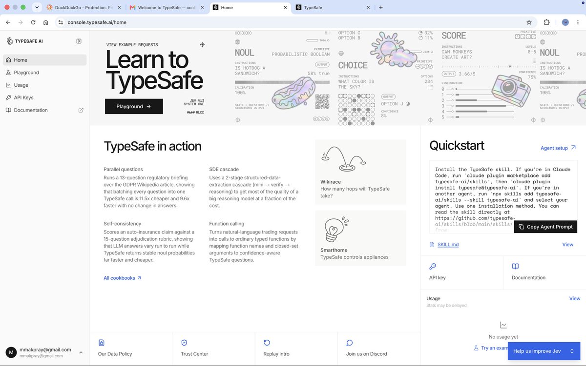The height and width of the screenshot is (366, 586).
Task: Go to Usage in the sidebar
Action: tap(44, 85)
